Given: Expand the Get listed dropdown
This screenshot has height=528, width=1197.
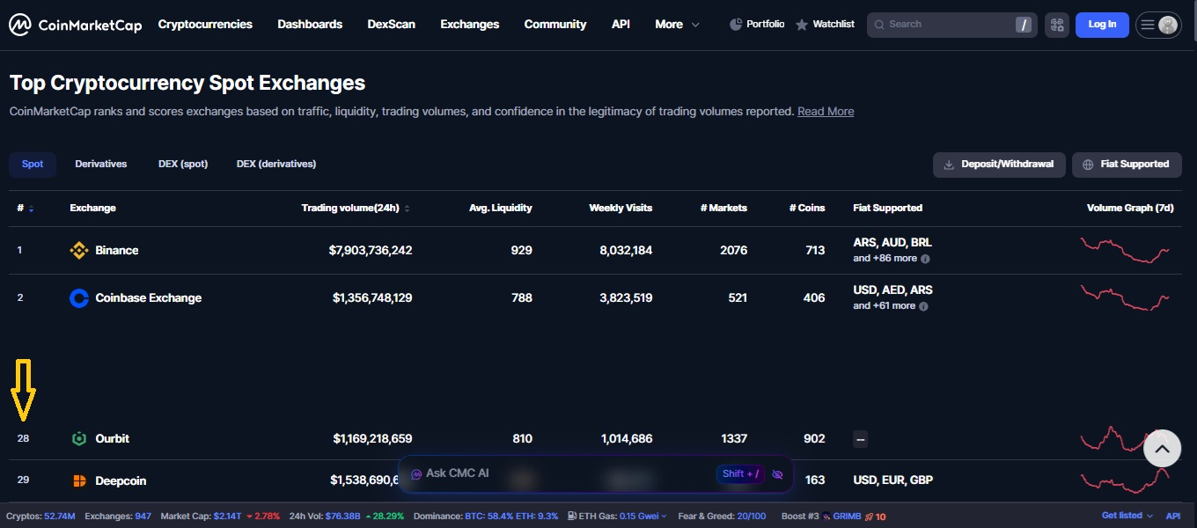Looking at the screenshot, I should (1127, 516).
